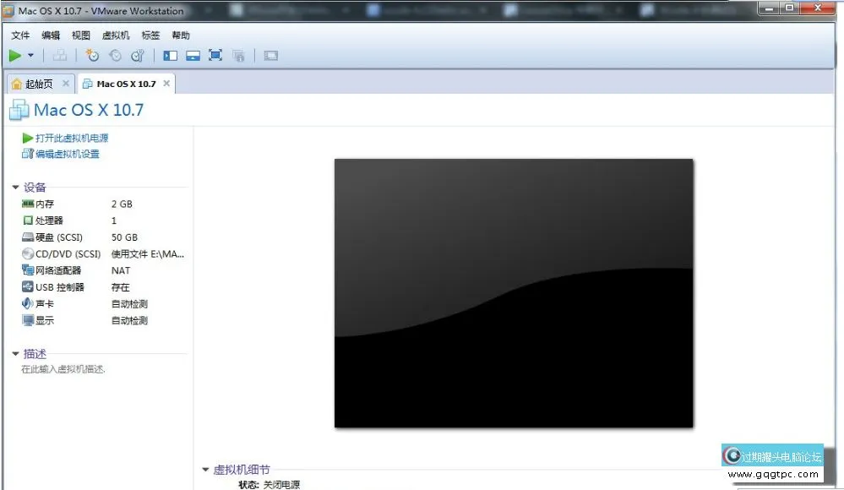This screenshot has width=844, height=490.
Task: Open the snapshot manager toolbar icon
Action: [137, 54]
